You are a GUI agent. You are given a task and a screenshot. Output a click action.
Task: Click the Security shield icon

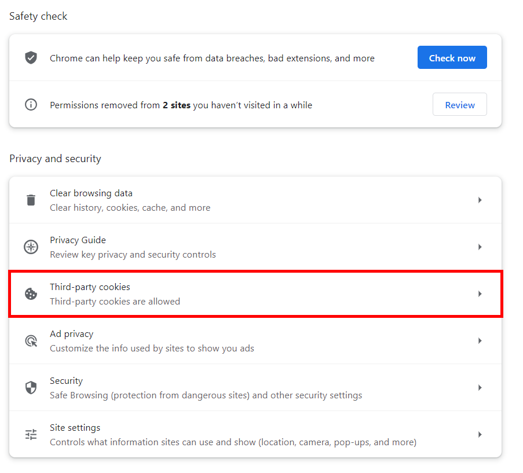coord(31,388)
